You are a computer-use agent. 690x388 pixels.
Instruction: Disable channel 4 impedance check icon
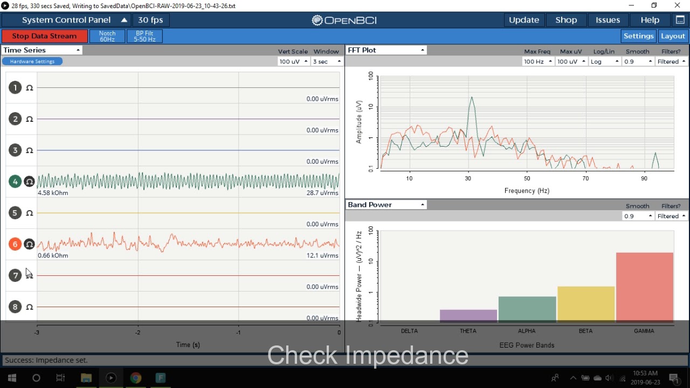click(x=30, y=182)
